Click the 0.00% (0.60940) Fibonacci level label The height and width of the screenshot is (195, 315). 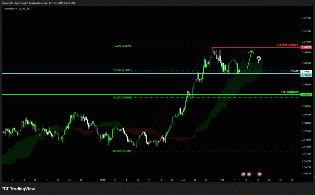[x=123, y=46]
